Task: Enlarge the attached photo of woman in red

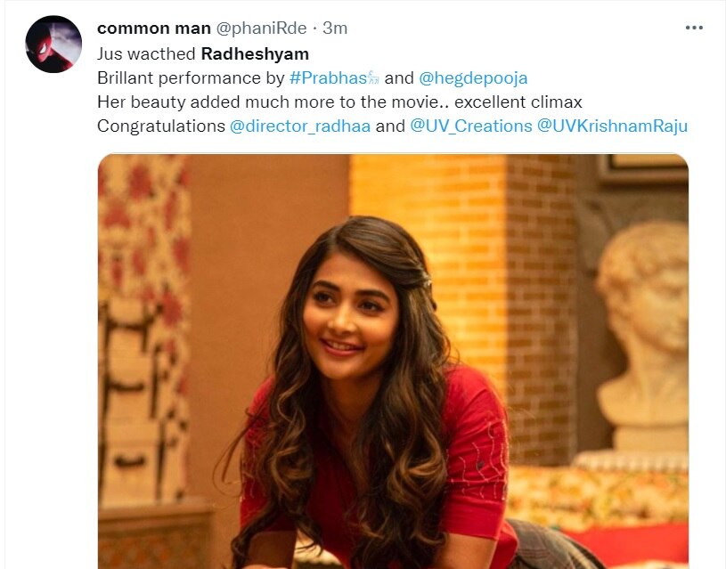Action: point(393,362)
